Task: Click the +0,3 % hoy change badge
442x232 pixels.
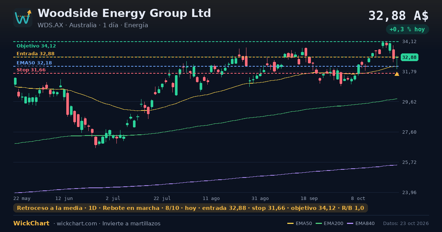Action: (x=407, y=29)
